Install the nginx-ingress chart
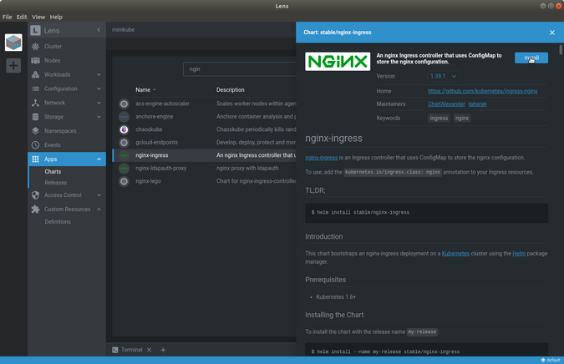The width and height of the screenshot is (564, 364). pyautogui.click(x=531, y=58)
